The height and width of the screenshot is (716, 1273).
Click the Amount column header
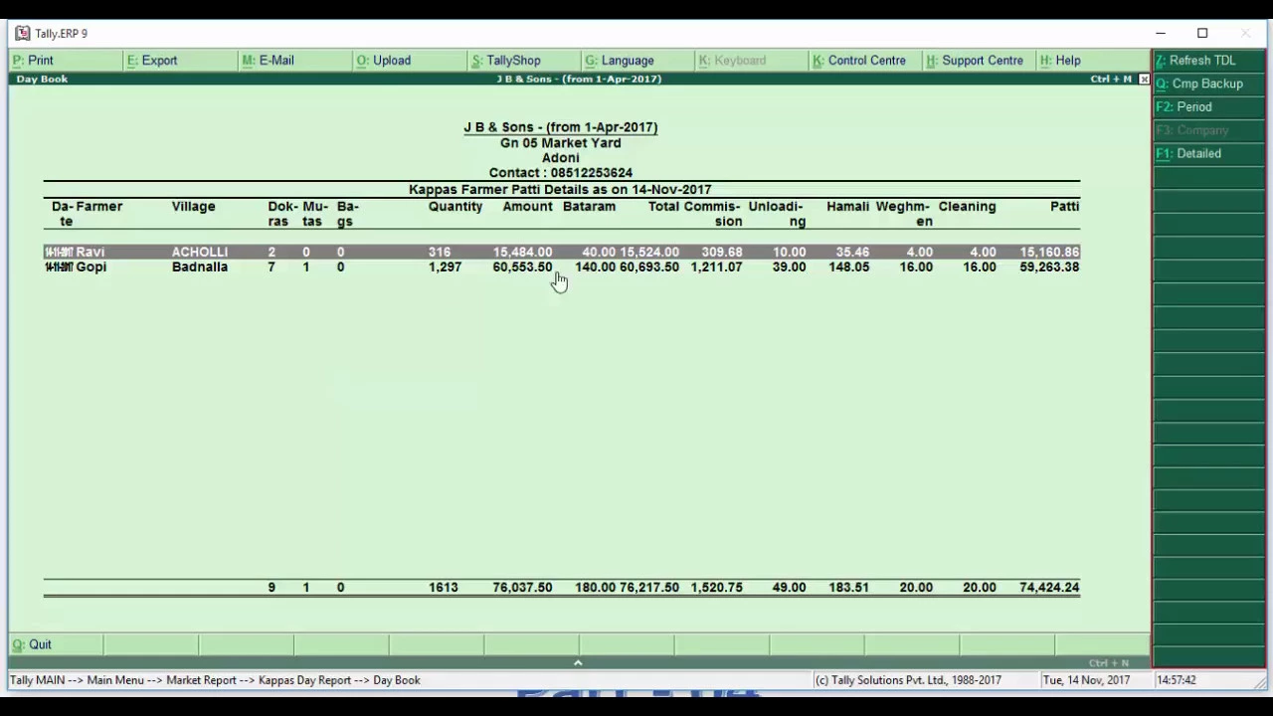click(527, 207)
